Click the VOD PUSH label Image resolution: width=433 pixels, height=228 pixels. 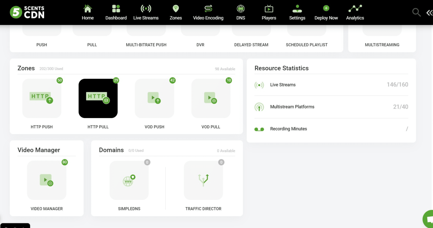(154, 127)
